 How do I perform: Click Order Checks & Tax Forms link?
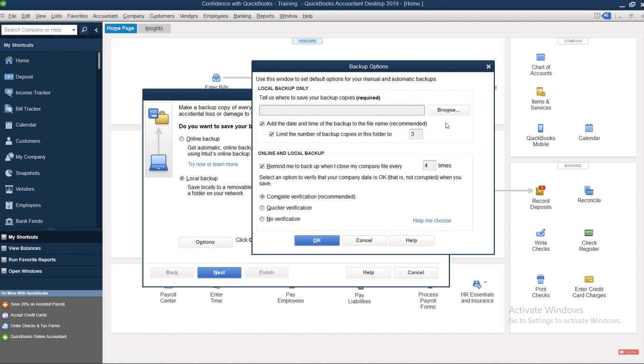pos(35,326)
